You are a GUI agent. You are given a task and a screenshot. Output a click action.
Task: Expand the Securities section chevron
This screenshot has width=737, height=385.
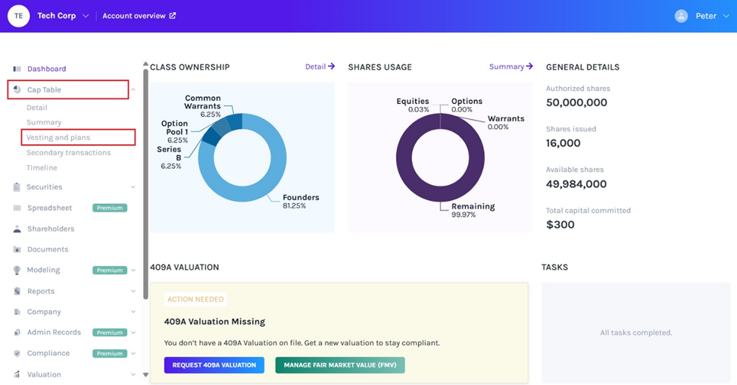pos(133,187)
